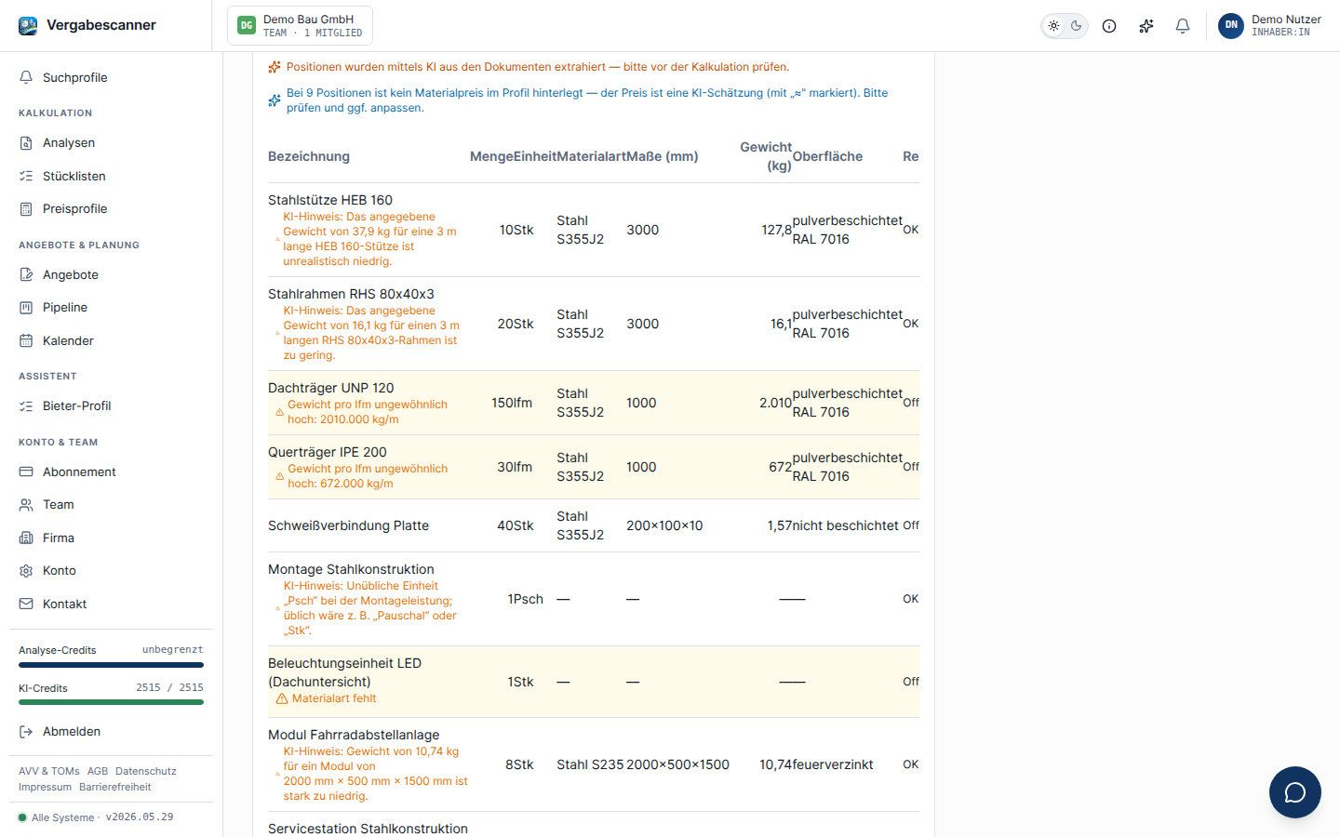The width and height of the screenshot is (1340, 837).
Task: Open the Datenschutz footer link
Action: 146,771
